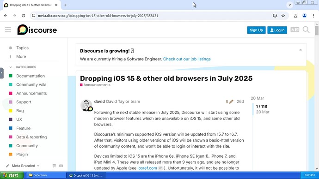This screenshot has height=179, width=319.
Task: Click the 26d post date
Action: click(240, 101)
